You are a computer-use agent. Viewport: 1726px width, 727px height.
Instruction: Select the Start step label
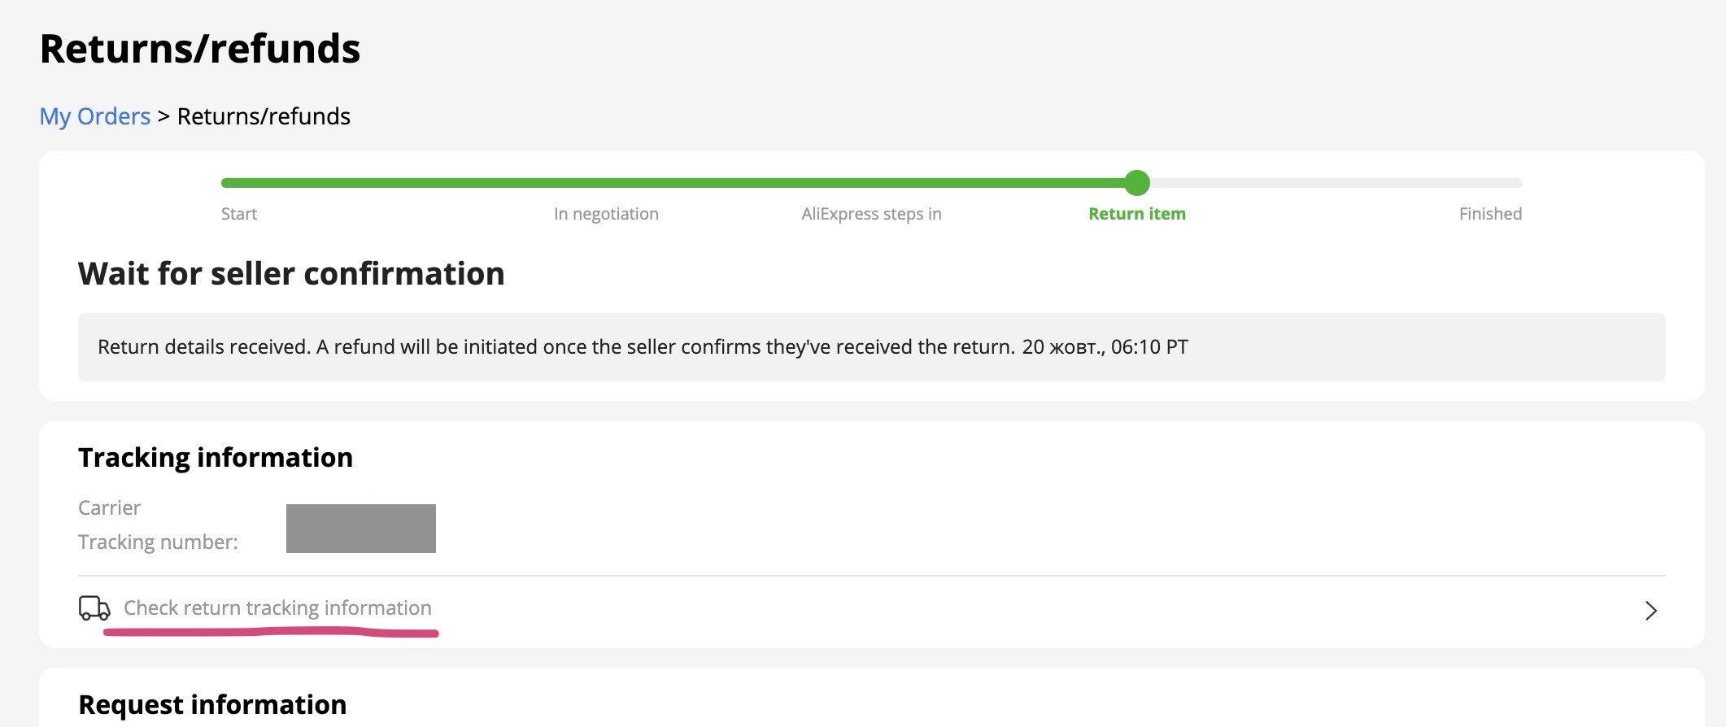[x=238, y=214]
